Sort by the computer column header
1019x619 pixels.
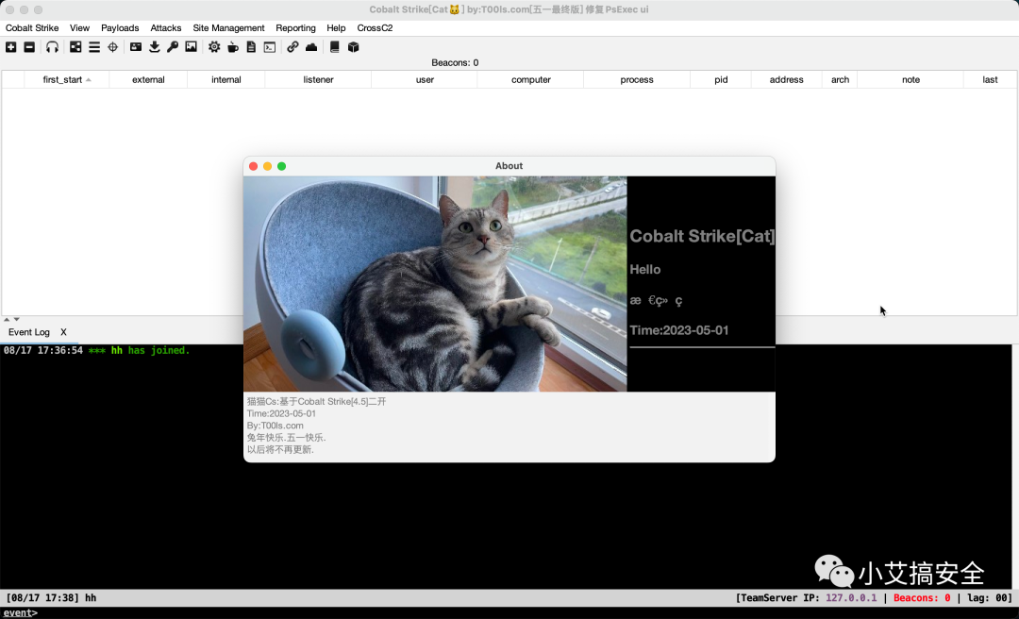tap(531, 79)
